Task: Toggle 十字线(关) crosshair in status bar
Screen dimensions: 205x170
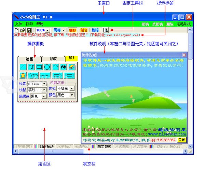Action: click(23, 146)
